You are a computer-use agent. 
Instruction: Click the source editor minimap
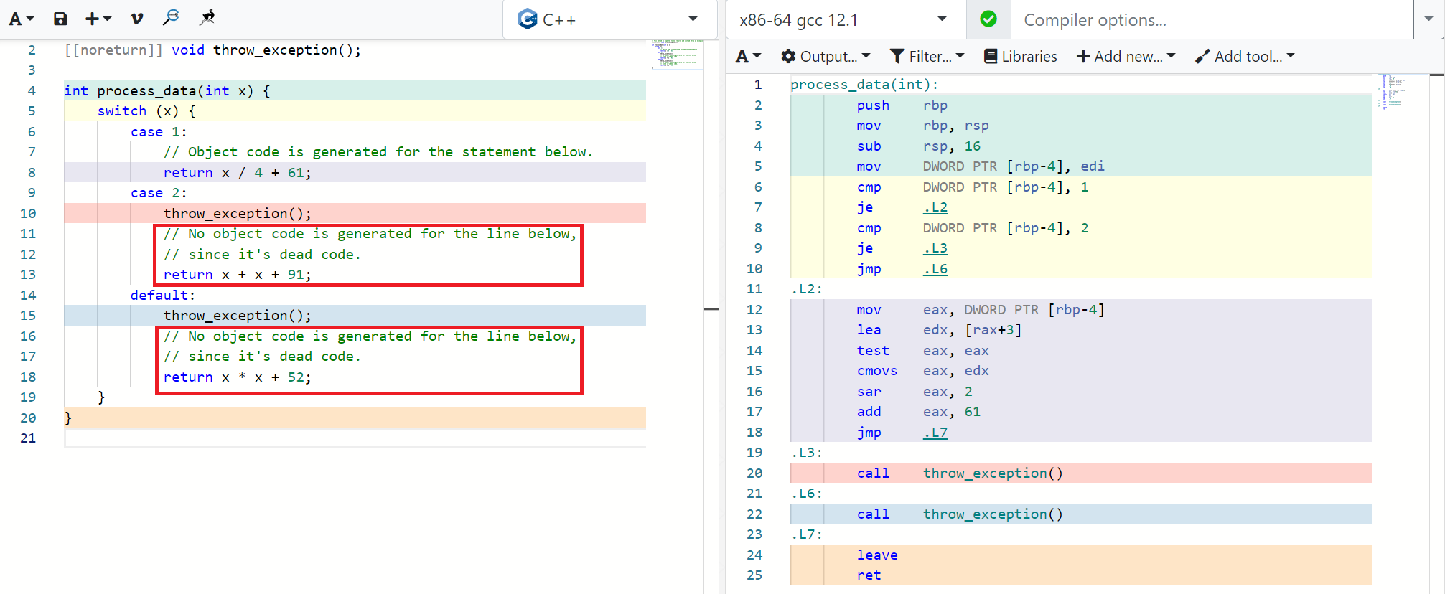tap(677, 55)
